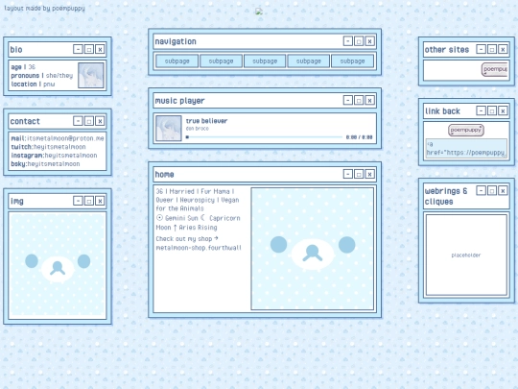Close the bio window
This screenshot has height=389, width=518.
coord(100,49)
